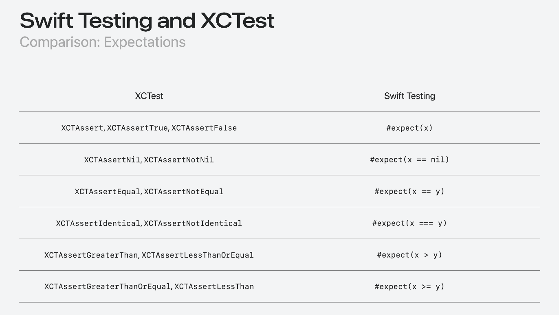Click the #expect(x >= y) cell
The height and width of the screenshot is (315, 559).
coord(409,287)
